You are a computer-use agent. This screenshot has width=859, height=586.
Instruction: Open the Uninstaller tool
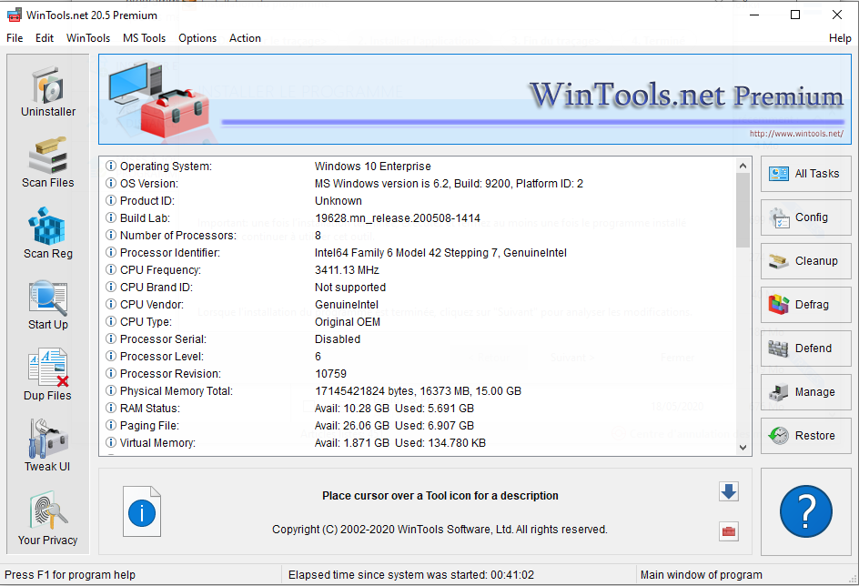48,91
